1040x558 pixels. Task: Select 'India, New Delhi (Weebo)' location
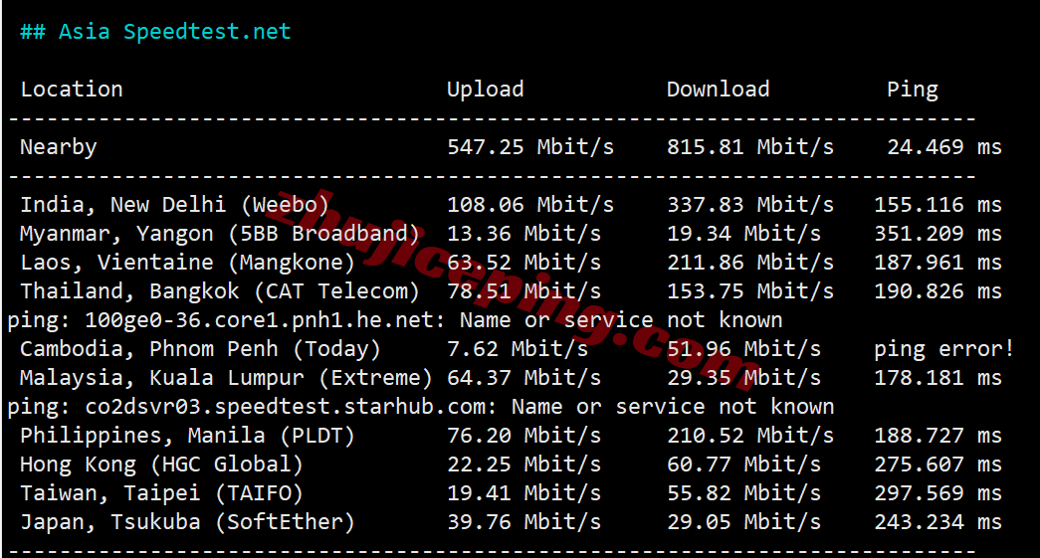tap(174, 205)
